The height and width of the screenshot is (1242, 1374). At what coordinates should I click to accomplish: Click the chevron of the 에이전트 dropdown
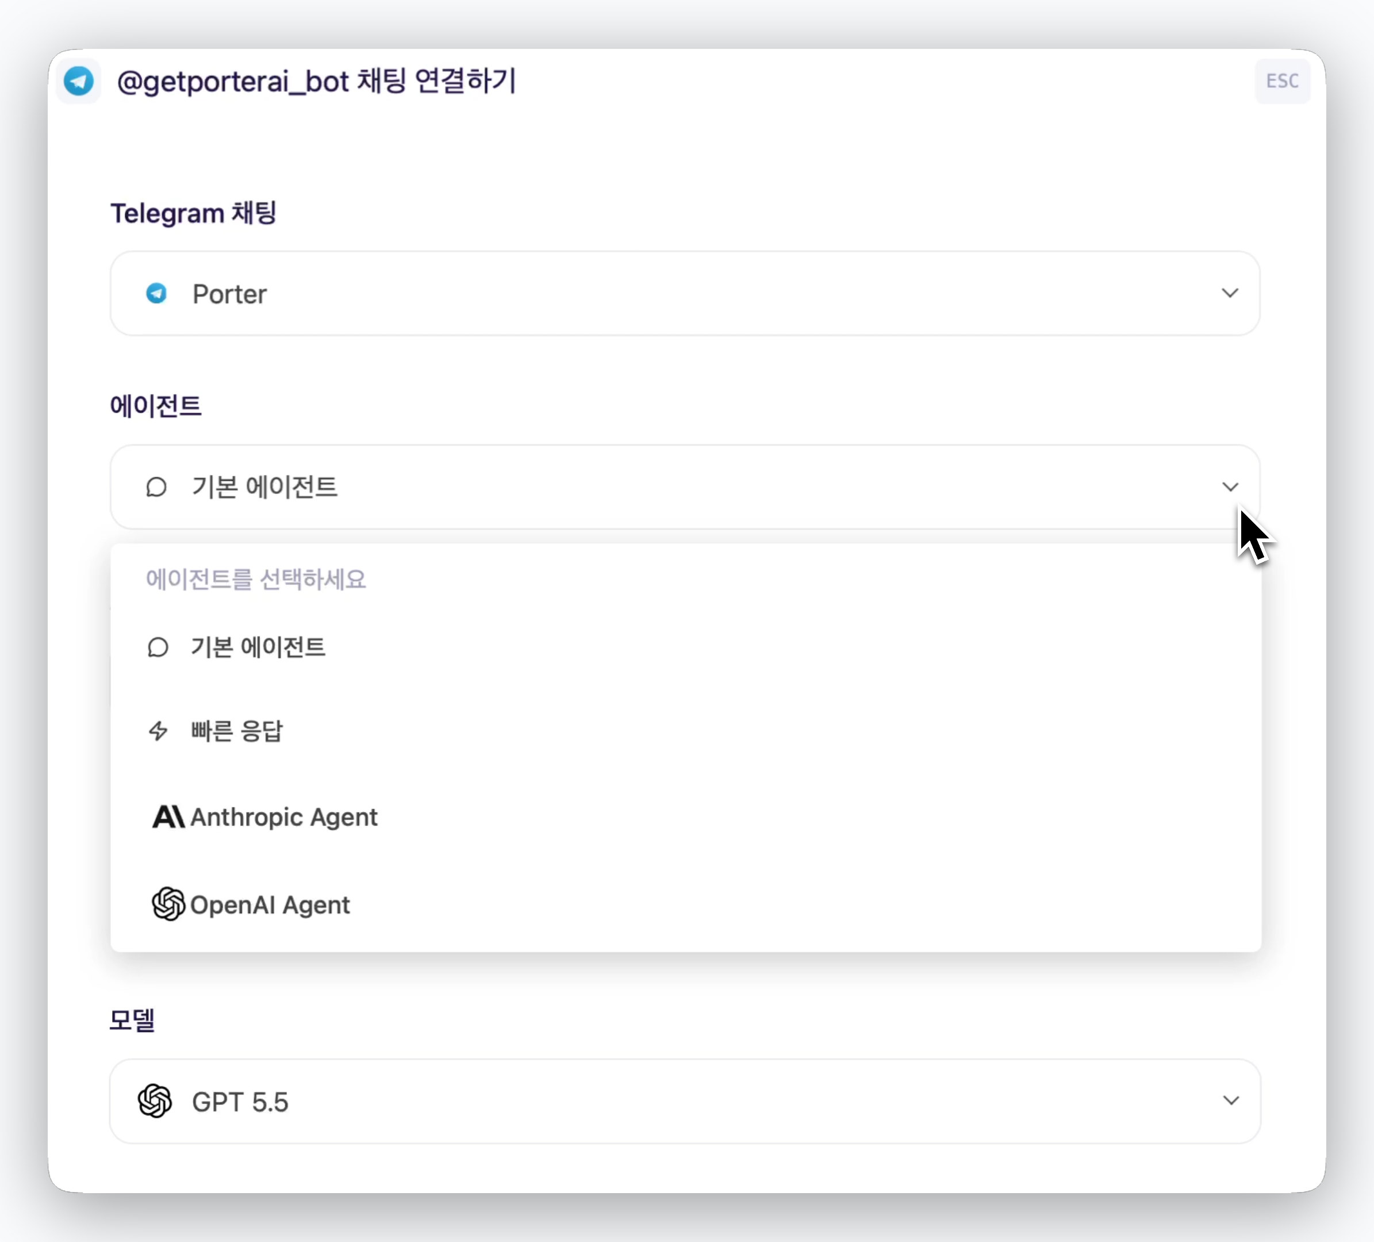click(1230, 486)
